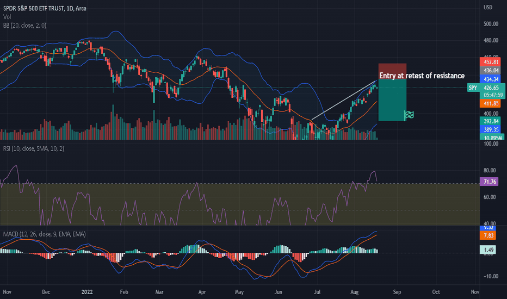Click the 05:47:59 countdown timer
This screenshot has width=507, height=299.
493,95
